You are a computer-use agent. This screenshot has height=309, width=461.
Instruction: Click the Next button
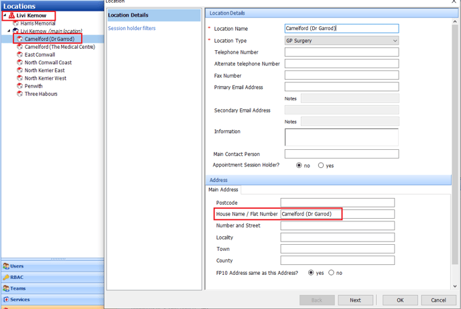(355, 300)
